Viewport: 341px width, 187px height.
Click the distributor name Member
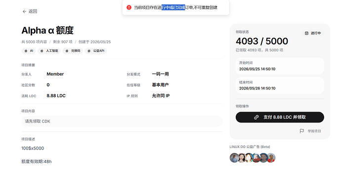click(x=55, y=74)
